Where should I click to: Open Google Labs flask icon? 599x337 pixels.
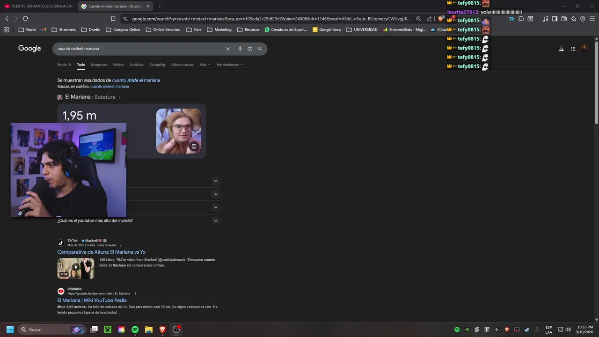click(561, 49)
